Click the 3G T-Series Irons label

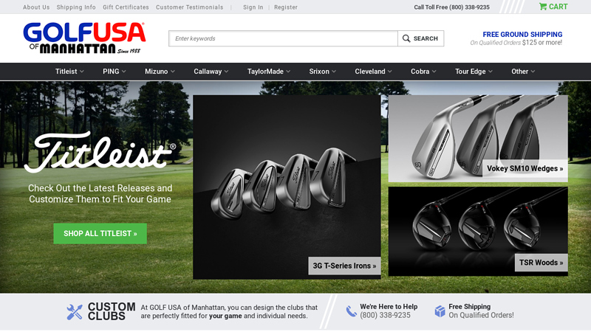tap(344, 266)
